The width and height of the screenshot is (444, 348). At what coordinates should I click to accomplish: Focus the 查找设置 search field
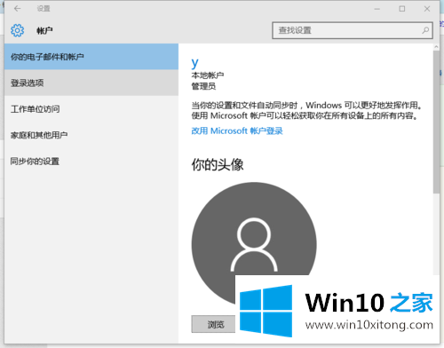pos(353,30)
